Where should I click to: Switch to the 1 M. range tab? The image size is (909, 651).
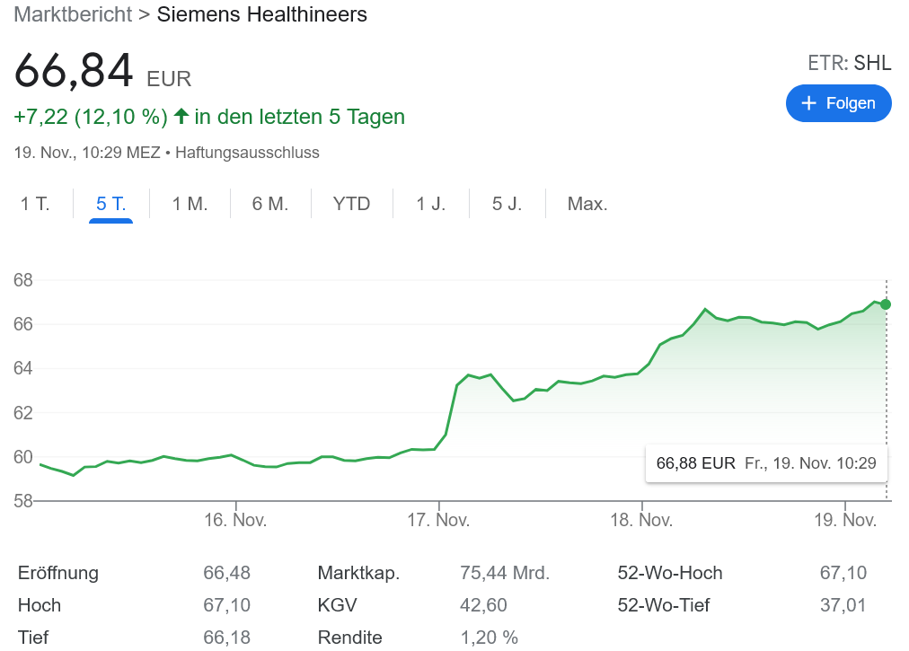(190, 204)
